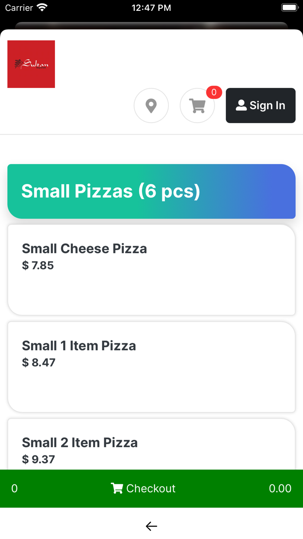The width and height of the screenshot is (303, 539).
Task: Tap the 12:47 PM clock display
Action: [151, 7]
